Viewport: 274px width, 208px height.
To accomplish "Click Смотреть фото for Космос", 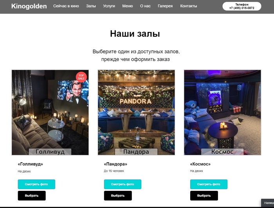I will 209,184.
